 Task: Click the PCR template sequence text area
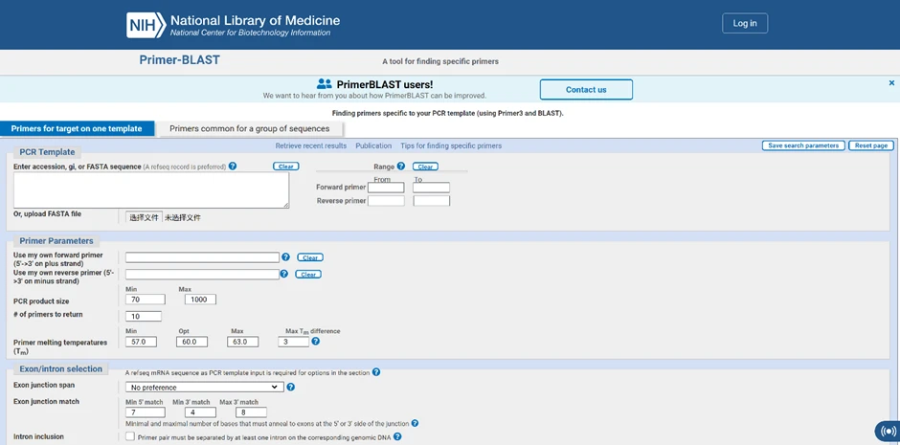click(151, 189)
